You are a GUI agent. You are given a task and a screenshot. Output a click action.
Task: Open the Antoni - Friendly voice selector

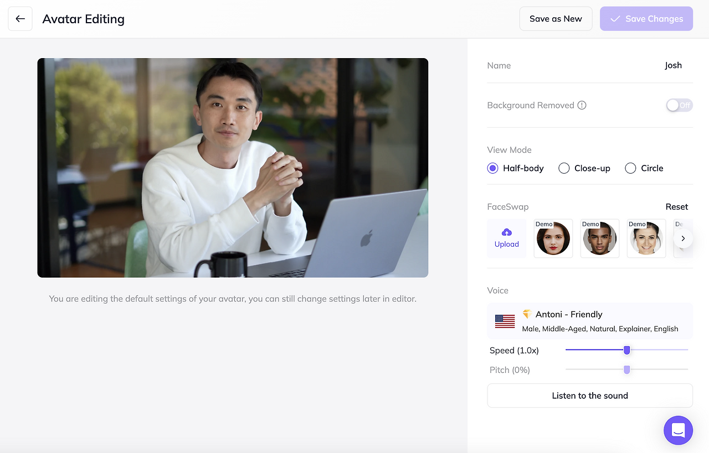click(590, 321)
